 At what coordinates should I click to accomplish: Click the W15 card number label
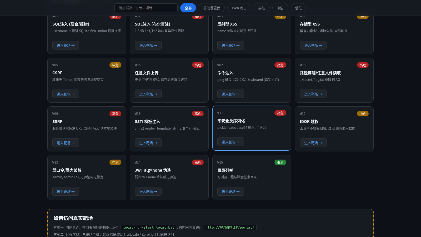[220, 162]
